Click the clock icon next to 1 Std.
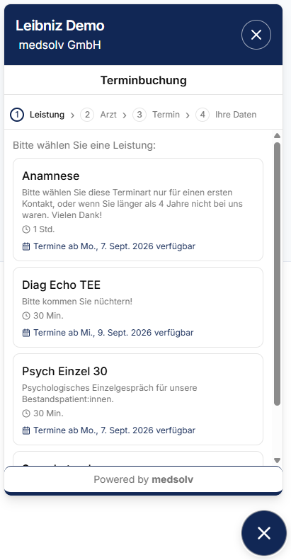 pos(26,229)
